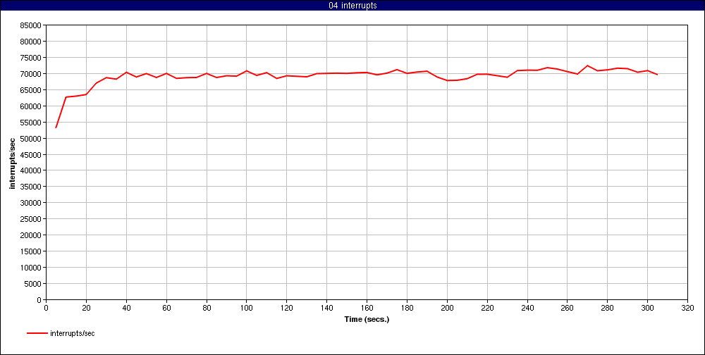This screenshot has height=355, width=705.
Task: Click the red interrupts/sec legend line swatch
Action: tap(37, 333)
